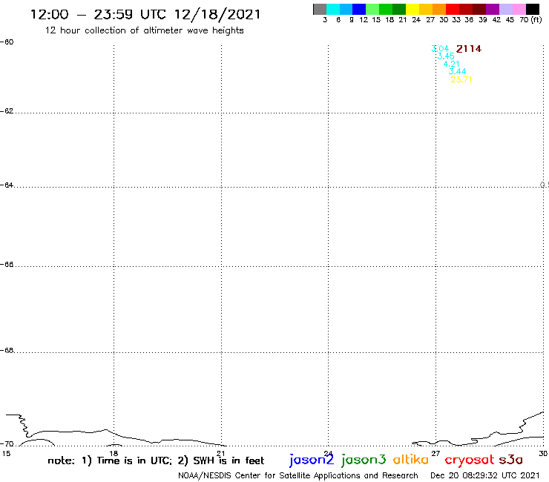The width and height of the screenshot is (549, 482).
Task: Click the '70 (ft)' scale unit label
Action: coord(530,19)
